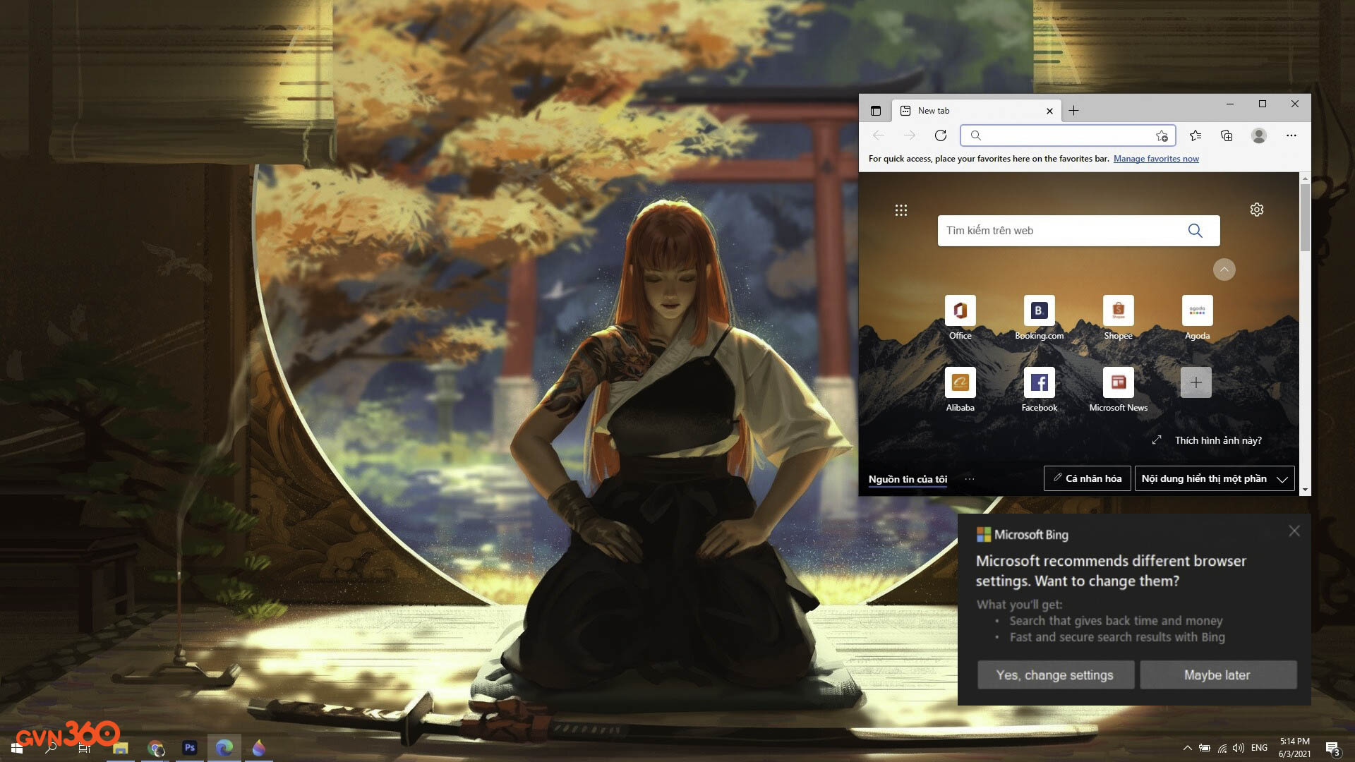Add this page to favorites star icon

click(1162, 135)
